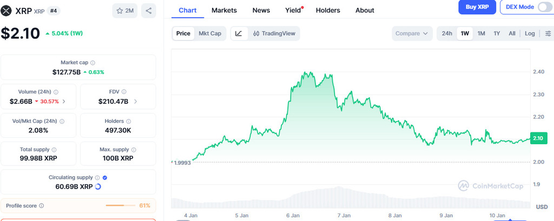Screen dimensions: 554x221
Task: Enable Log scale on chart
Action: pyautogui.click(x=530, y=34)
